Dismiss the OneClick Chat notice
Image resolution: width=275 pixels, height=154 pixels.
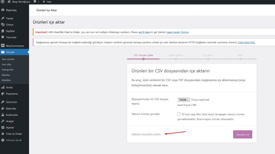click(185, 32)
